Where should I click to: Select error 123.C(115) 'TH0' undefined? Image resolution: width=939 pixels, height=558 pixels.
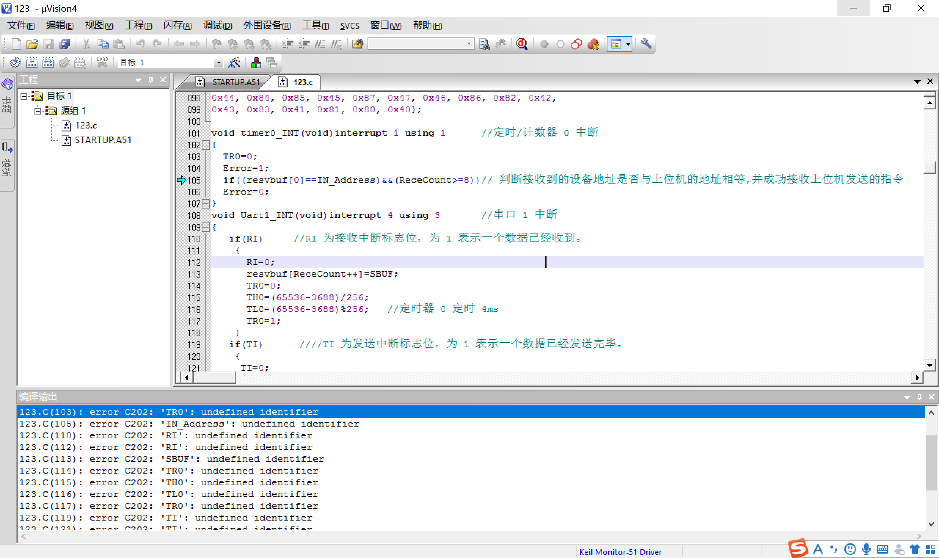point(471,482)
